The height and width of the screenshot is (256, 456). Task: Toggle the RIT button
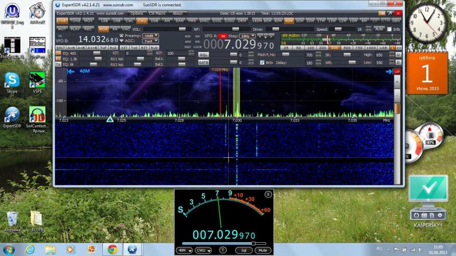click(x=144, y=48)
